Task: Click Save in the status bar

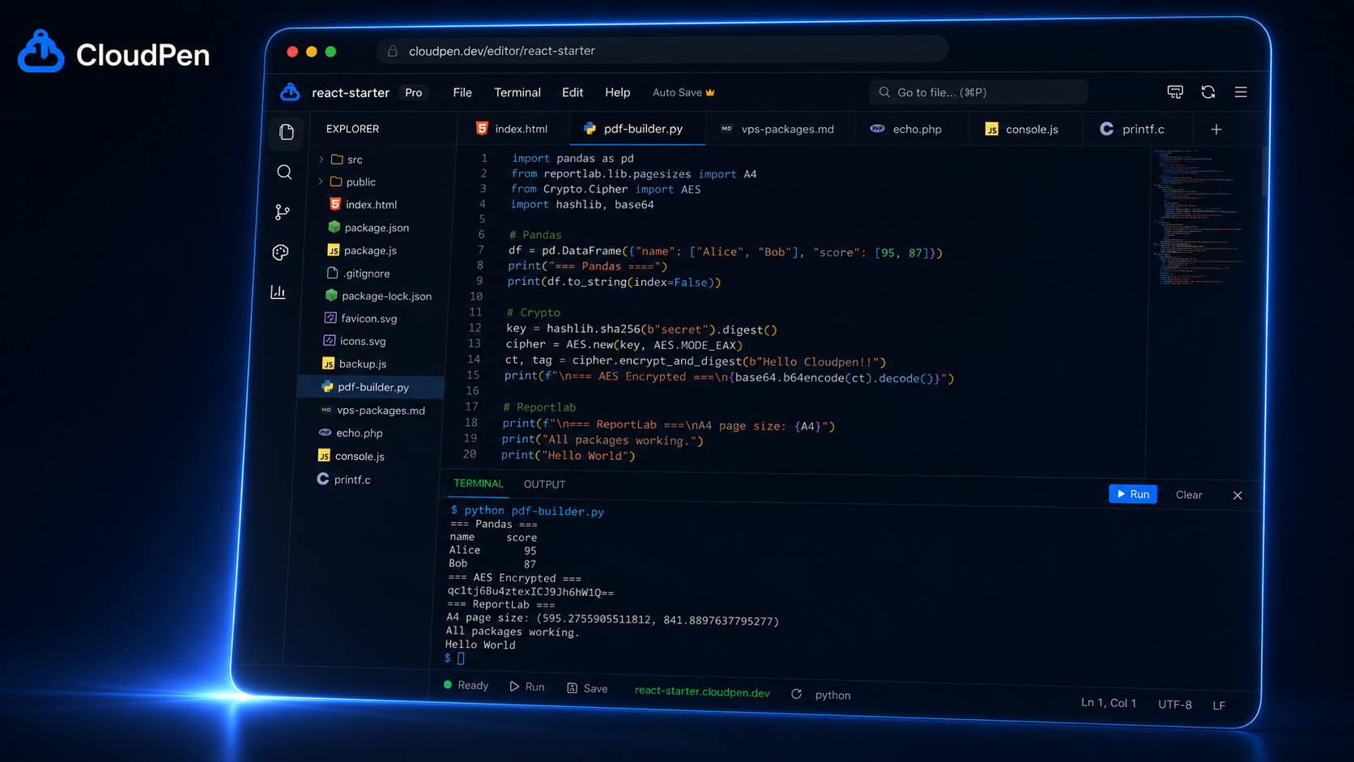Action: tap(588, 688)
